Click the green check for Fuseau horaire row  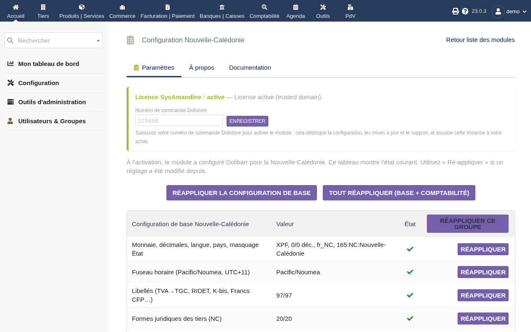click(x=410, y=272)
